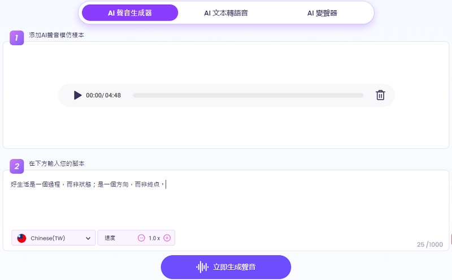
Task: Increase speed with the plus icon
Action: coord(167,238)
